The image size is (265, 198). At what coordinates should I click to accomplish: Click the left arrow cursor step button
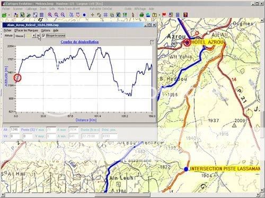click(x=34, y=36)
